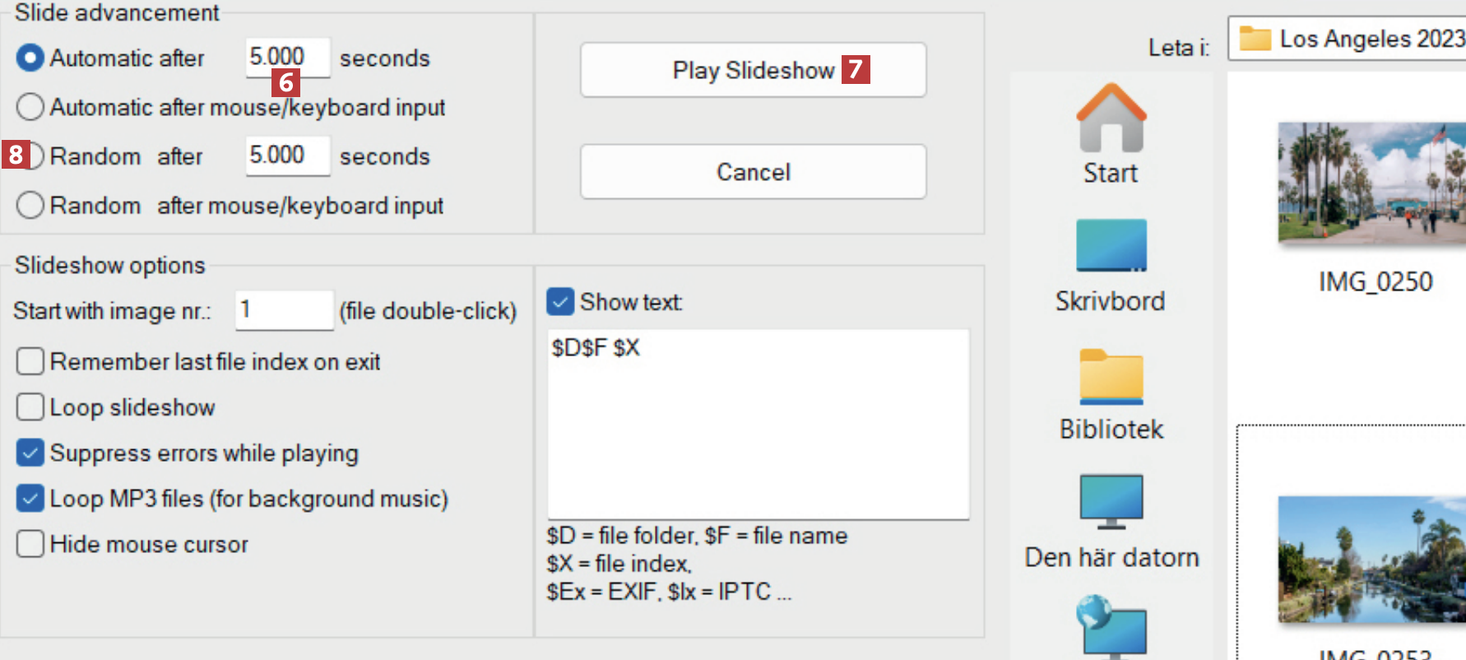The height and width of the screenshot is (660, 1466).
Task: Click the Start home icon
Action: [x=1111, y=119]
